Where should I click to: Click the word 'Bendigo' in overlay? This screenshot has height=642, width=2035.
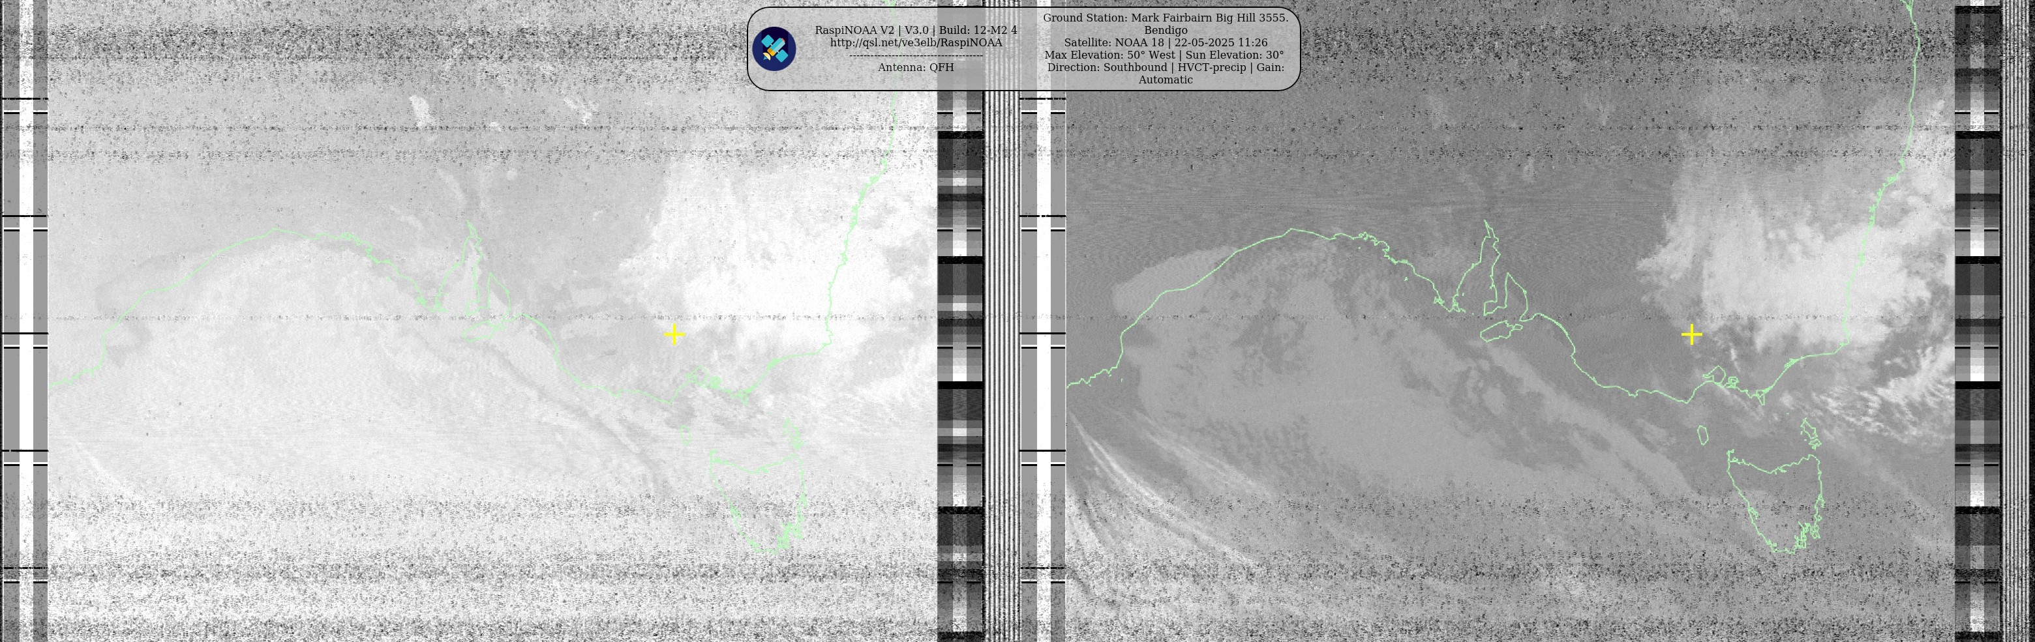(x=1165, y=30)
